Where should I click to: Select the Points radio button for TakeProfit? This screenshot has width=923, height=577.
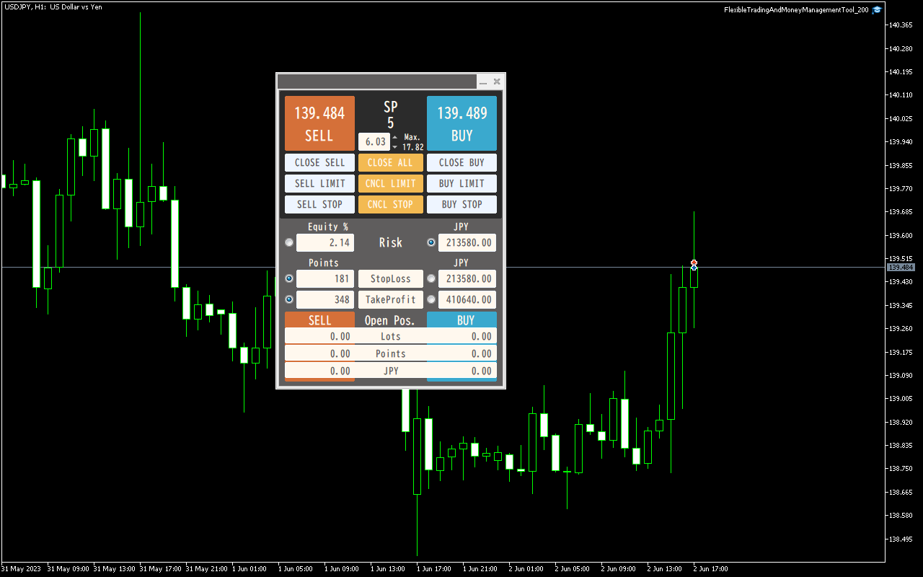(289, 299)
